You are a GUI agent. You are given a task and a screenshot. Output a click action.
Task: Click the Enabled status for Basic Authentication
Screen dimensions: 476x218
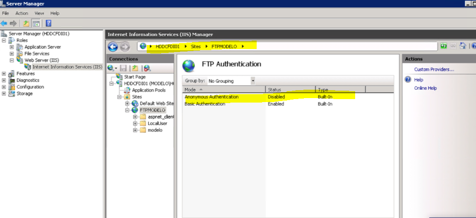tap(276, 104)
